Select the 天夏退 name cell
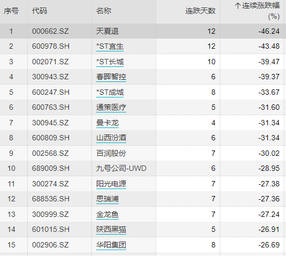This screenshot has height=256, width=286. point(107,31)
